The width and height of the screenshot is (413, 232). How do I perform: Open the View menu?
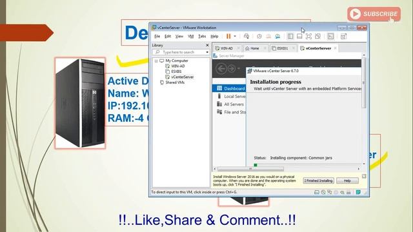(x=179, y=36)
